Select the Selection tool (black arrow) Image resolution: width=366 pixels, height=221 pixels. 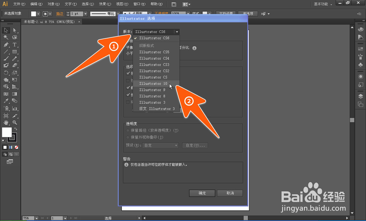[x=6, y=30]
